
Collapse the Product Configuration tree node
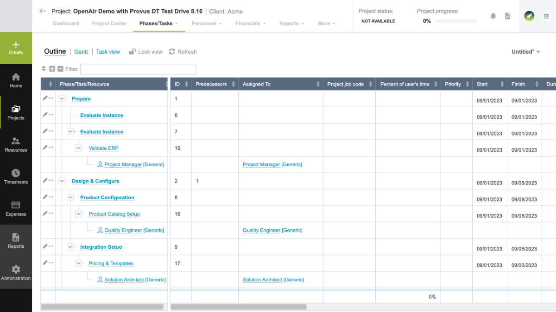click(70, 197)
